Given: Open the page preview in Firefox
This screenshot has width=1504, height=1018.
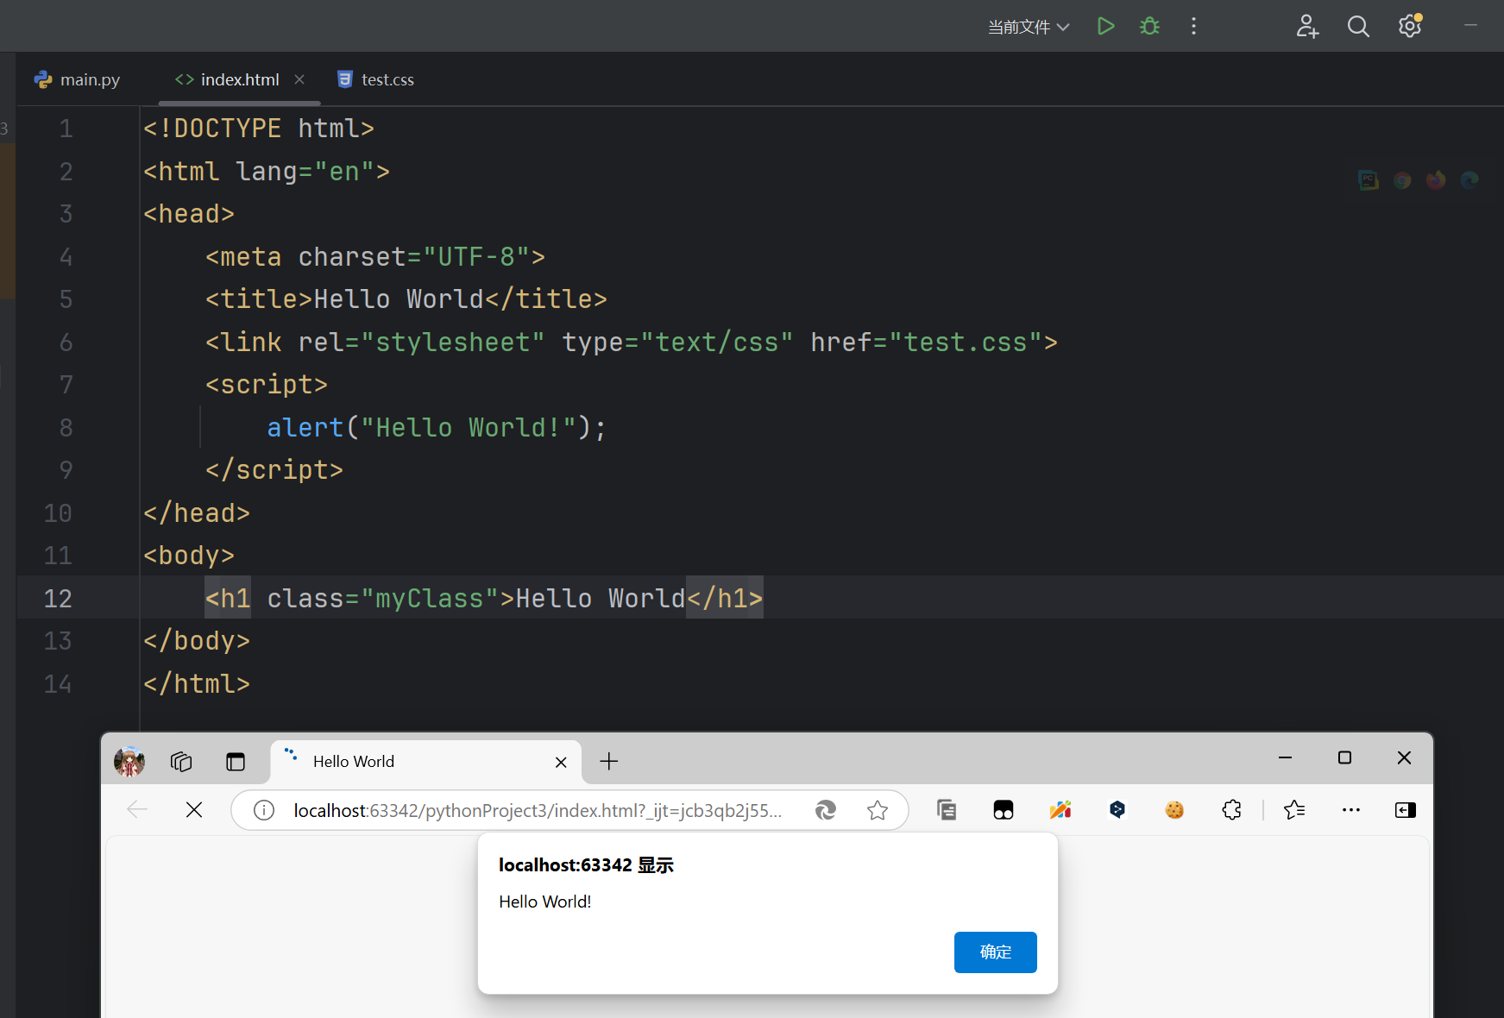Looking at the screenshot, I should coord(1436,180).
